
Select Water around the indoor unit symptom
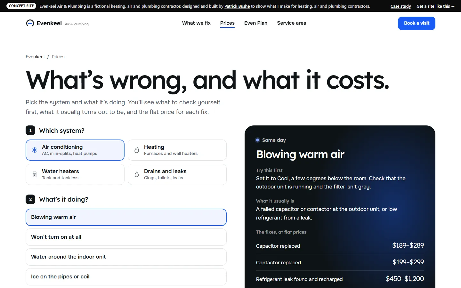pos(126,257)
